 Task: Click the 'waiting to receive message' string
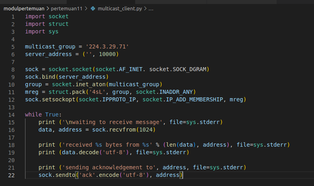point(112,122)
